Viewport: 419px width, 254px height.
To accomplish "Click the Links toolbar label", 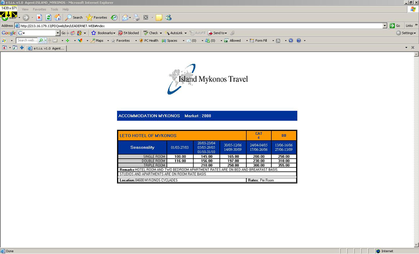I will [x=409, y=26].
